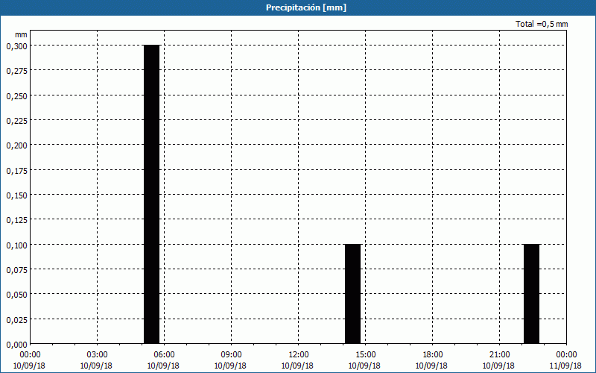This screenshot has width=596, height=373.
Task: Click the 03:00 time axis label
Action: tap(97, 355)
